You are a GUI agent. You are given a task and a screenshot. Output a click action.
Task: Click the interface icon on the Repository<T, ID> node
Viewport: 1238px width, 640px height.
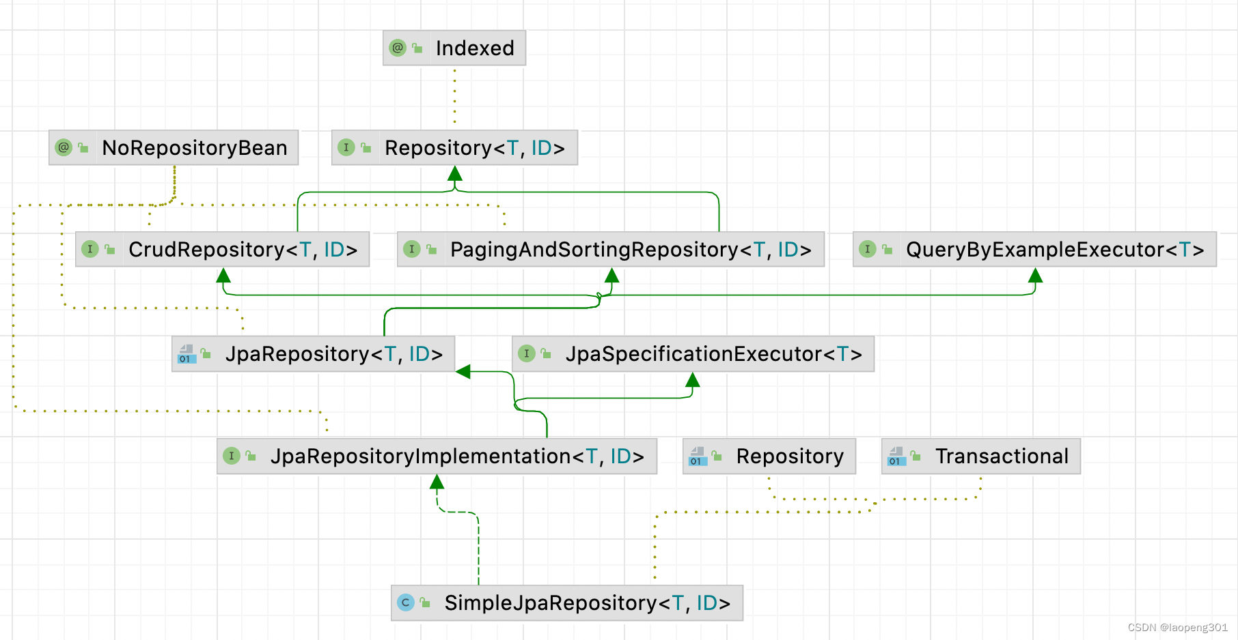click(x=346, y=147)
